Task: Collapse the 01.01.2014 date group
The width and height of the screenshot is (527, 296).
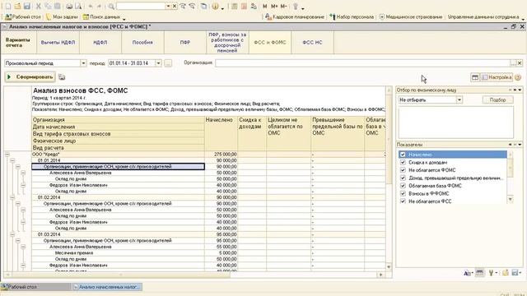Action: (x=12, y=160)
